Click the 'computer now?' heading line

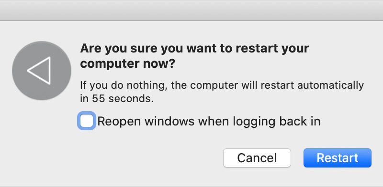click(128, 64)
